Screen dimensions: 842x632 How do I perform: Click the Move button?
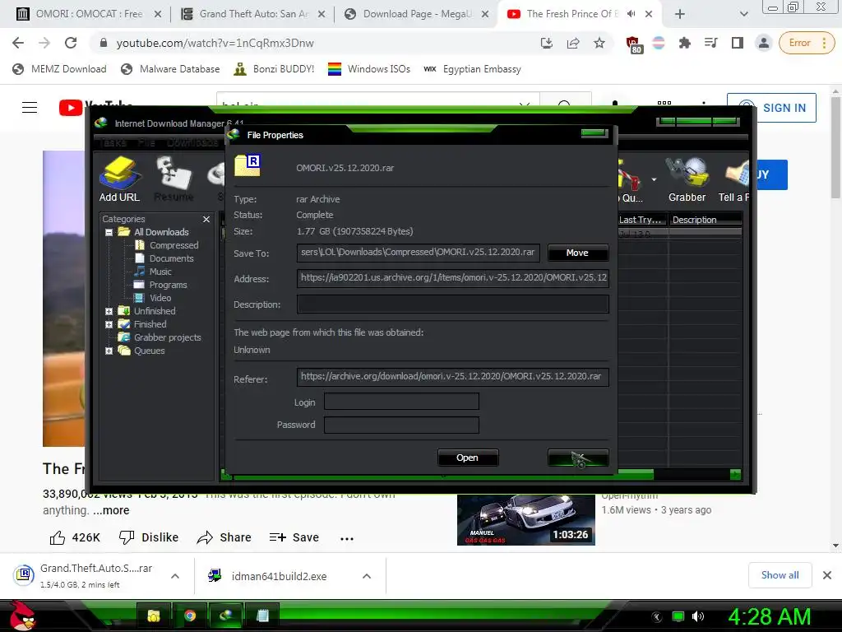pos(578,253)
